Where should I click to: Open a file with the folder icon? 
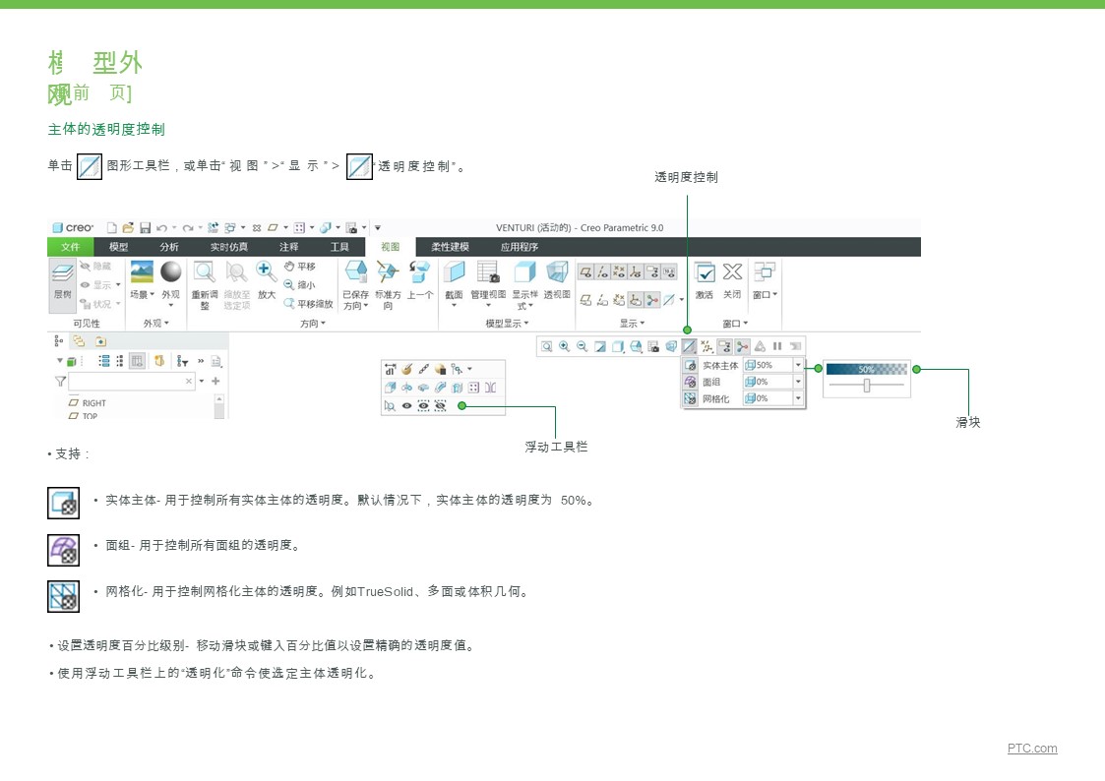pos(128,227)
